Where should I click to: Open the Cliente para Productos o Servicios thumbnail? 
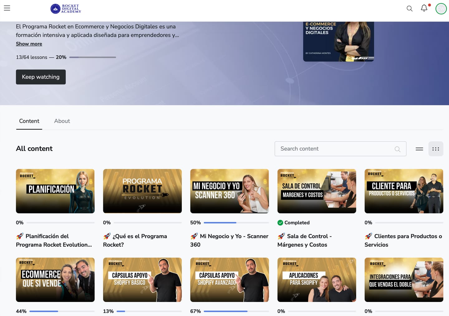(x=404, y=191)
